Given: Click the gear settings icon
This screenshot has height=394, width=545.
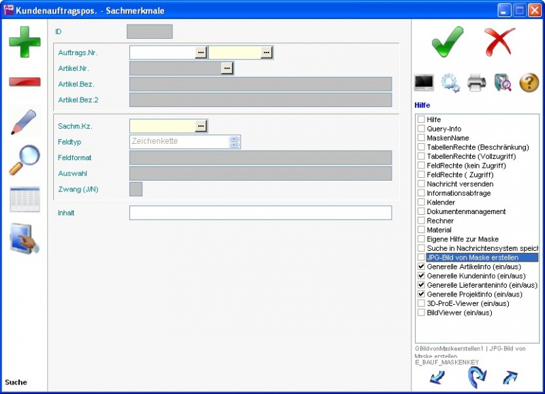Looking at the screenshot, I should (x=450, y=83).
